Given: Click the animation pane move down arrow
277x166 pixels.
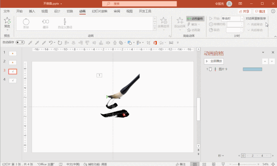Looking at the screenshot, I should [272, 62].
